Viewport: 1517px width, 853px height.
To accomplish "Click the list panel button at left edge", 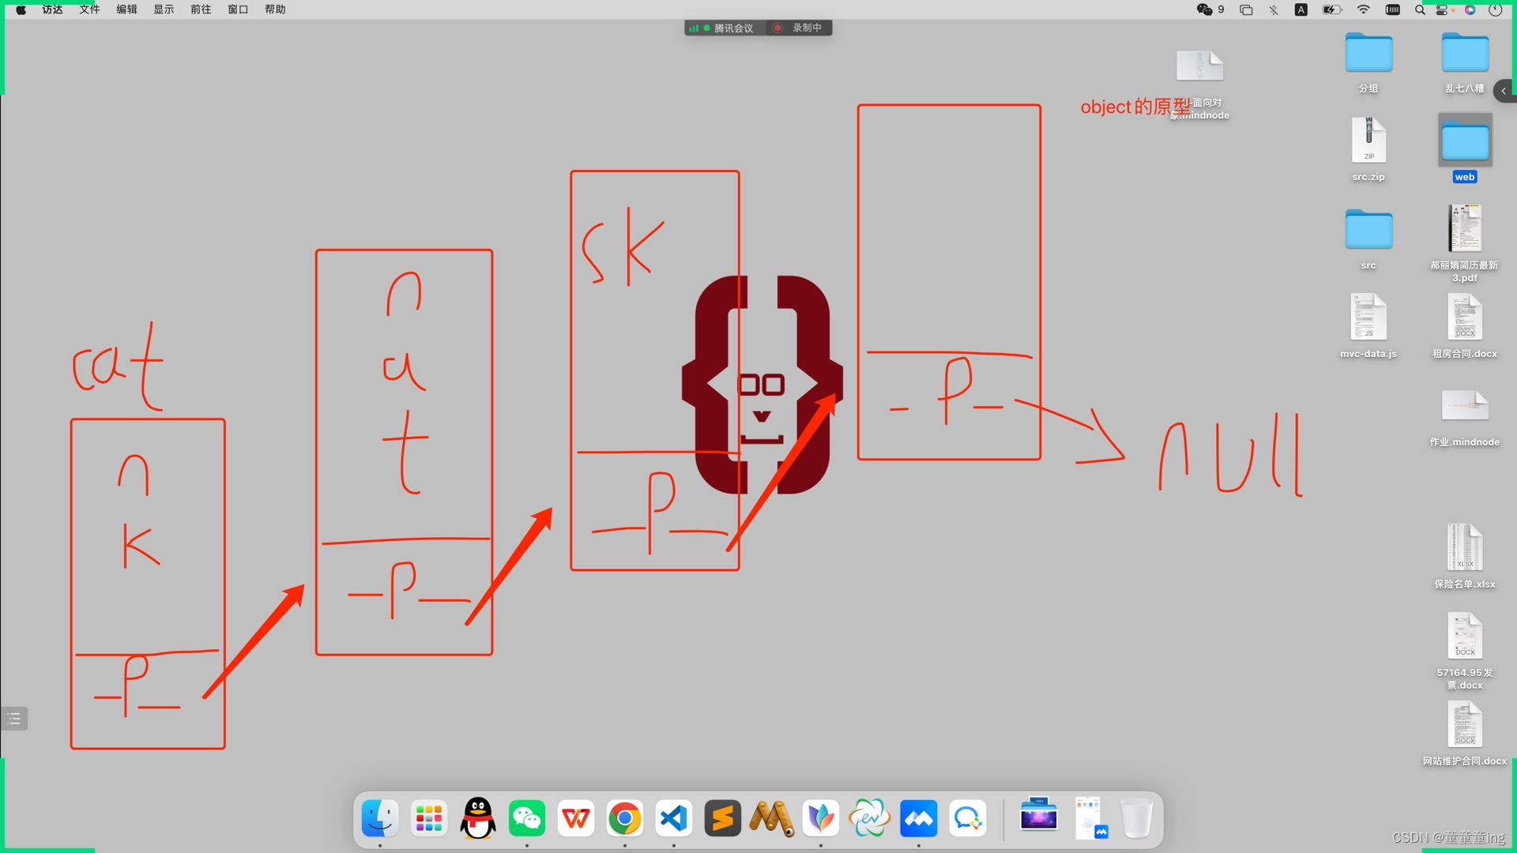I will click(x=13, y=719).
